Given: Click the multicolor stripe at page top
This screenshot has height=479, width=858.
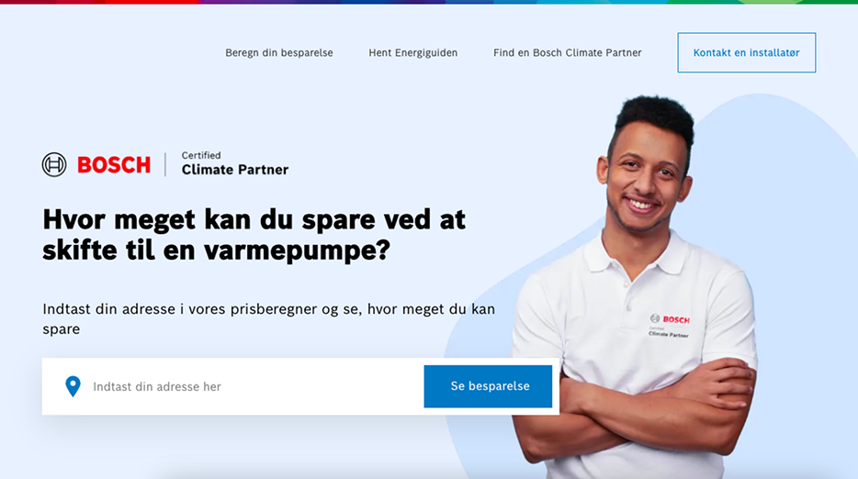Looking at the screenshot, I should (429, 2).
